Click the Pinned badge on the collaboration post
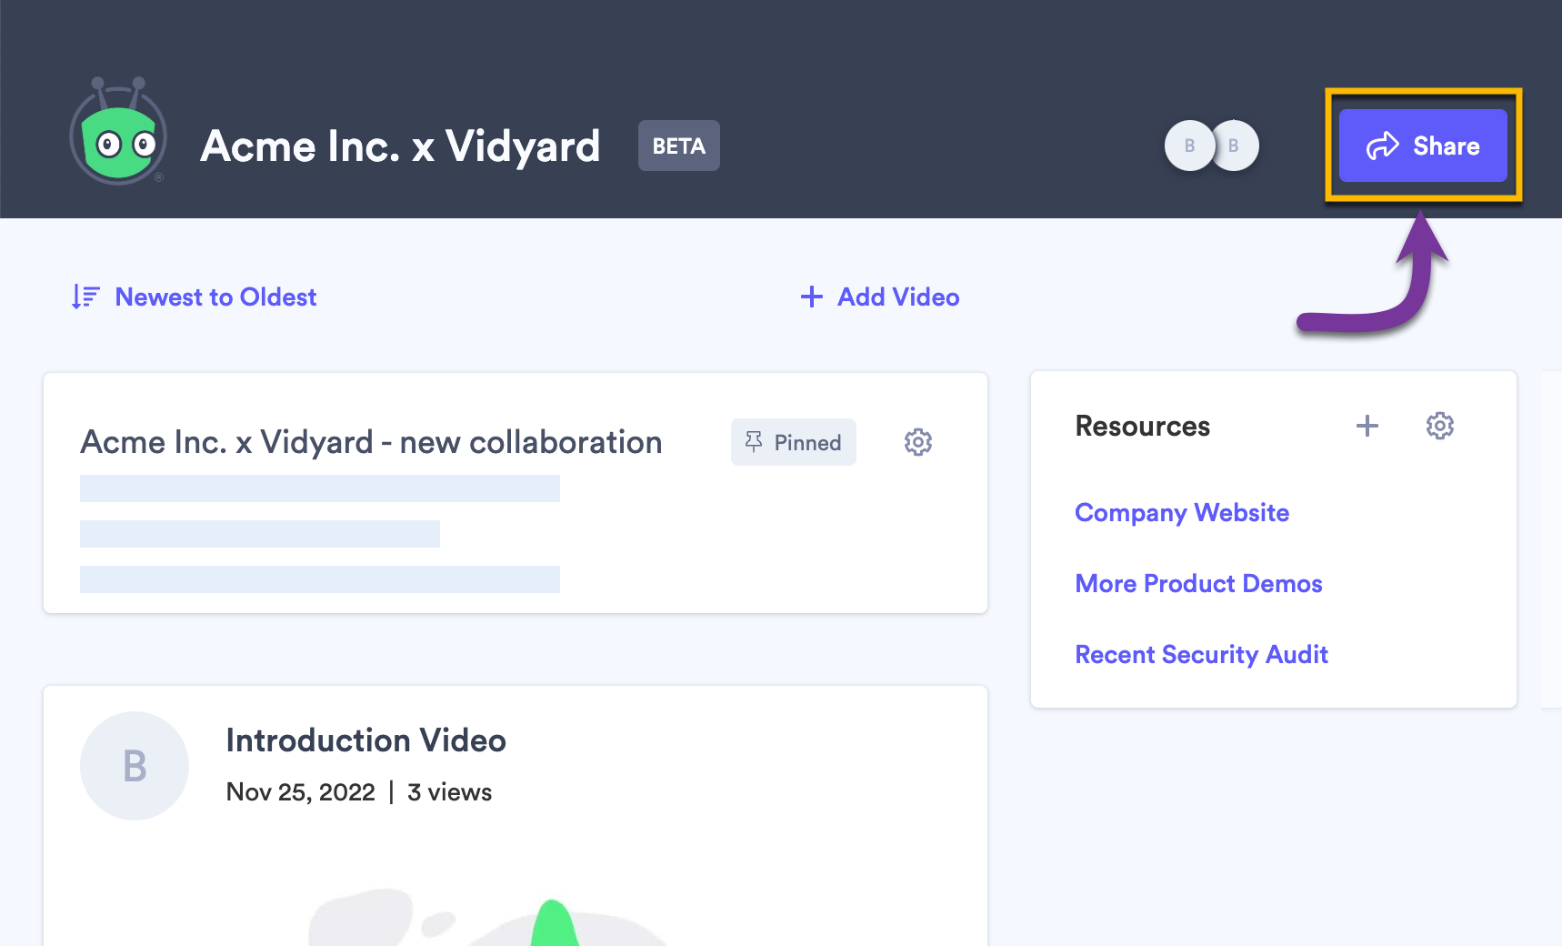1562x946 pixels. coord(794,442)
